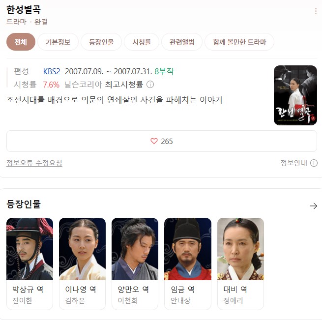Click the KBS2 channel link
Image resolution: width=322 pixels, height=320 pixels.
pyautogui.click(x=52, y=71)
